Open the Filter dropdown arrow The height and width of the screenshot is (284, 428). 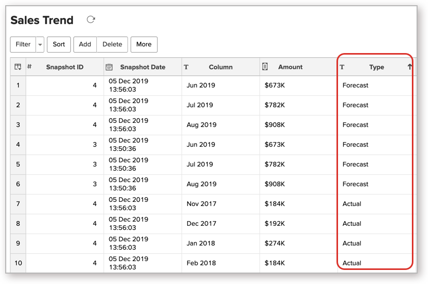tap(40, 45)
